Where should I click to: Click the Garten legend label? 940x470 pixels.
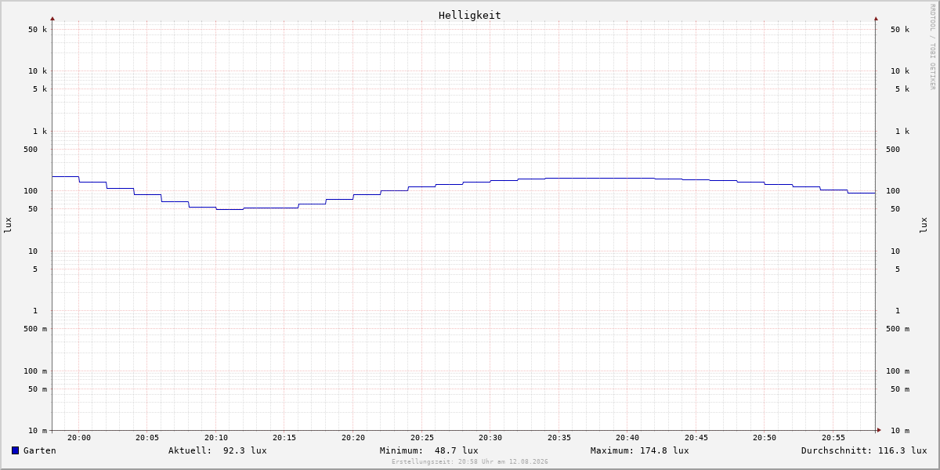pyautogui.click(x=40, y=450)
